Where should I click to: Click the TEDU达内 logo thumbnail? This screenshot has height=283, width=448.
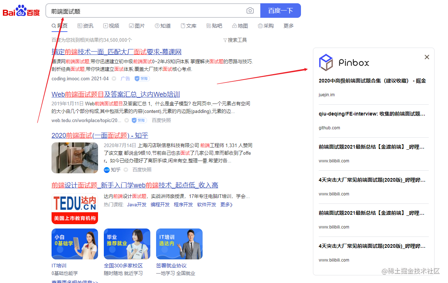[75, 209]
